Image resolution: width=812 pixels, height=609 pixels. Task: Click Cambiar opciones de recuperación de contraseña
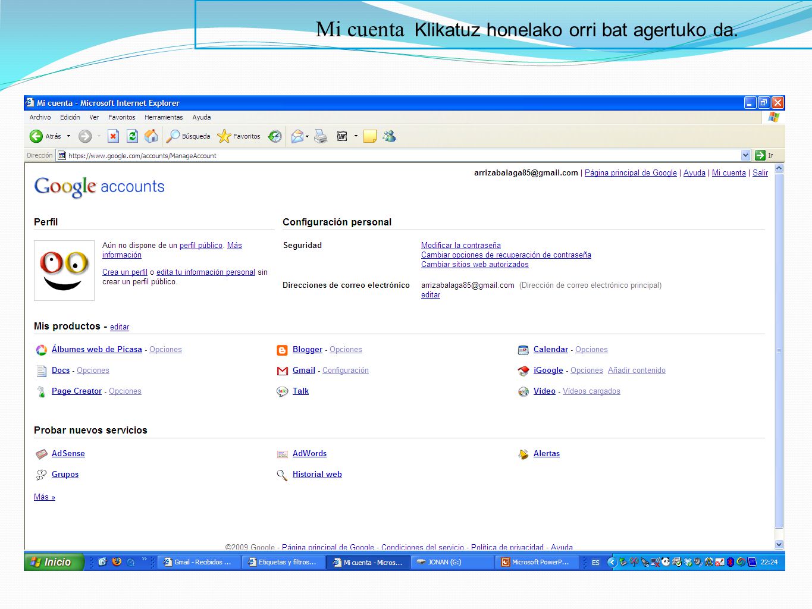[x=506, y=255]
